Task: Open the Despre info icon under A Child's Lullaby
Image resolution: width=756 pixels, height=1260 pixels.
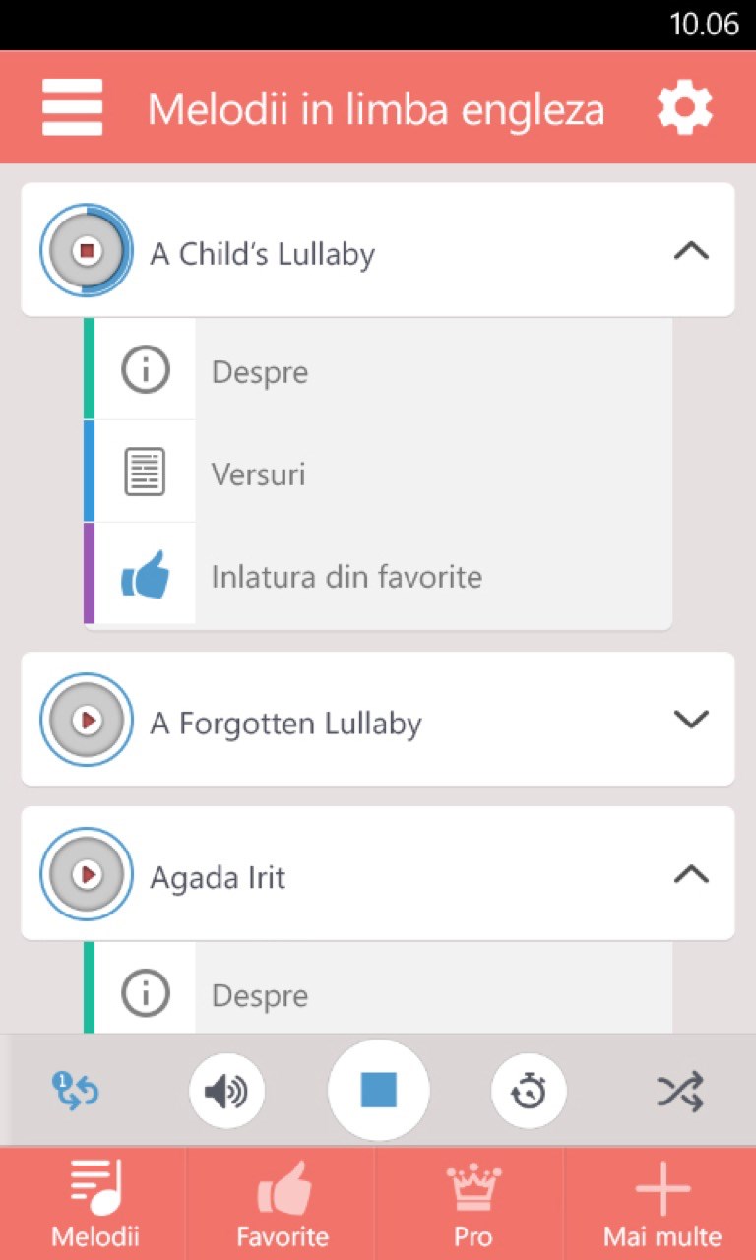Action: (x=146, y=370)
